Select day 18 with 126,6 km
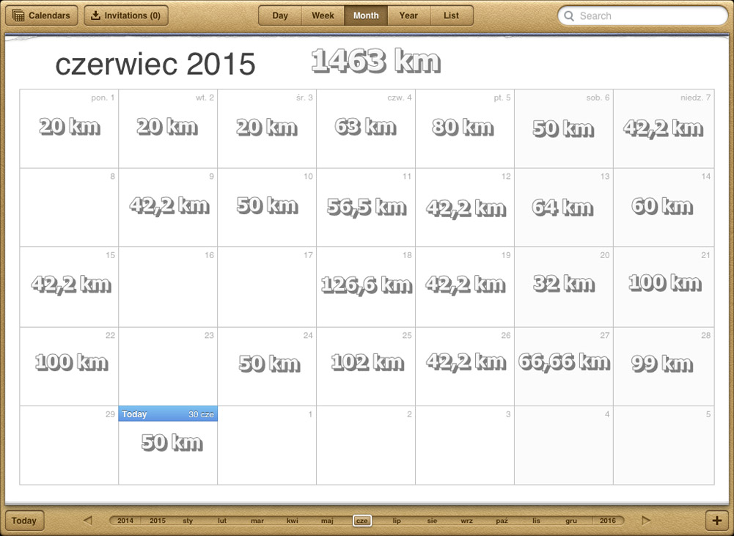The image size is (734, 536). pyautogui.click(x=366, y=287)
